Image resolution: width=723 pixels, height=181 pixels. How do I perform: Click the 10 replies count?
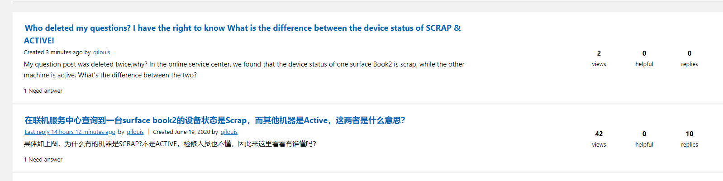(690, 134)
